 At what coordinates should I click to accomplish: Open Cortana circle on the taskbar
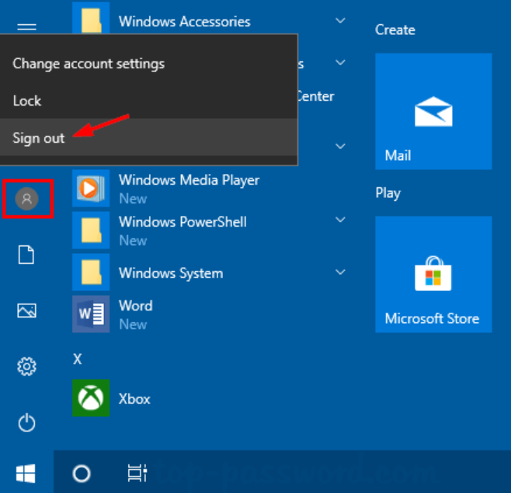(x=82, y=473)
